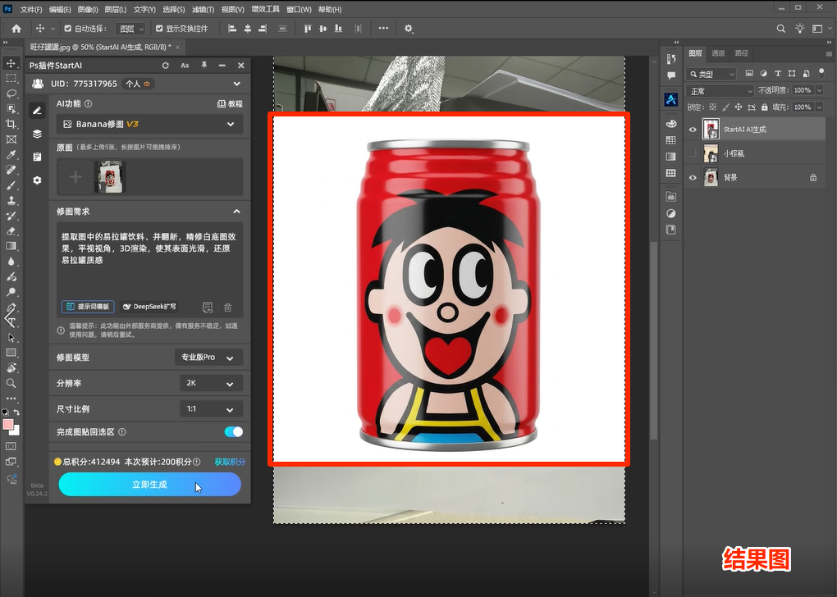Open the 文件(F) menu
Viewport: 837px width, 597px height.
pyautogui.click(x=31, y=10)
